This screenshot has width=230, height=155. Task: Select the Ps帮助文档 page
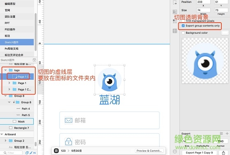click(17, 49)
